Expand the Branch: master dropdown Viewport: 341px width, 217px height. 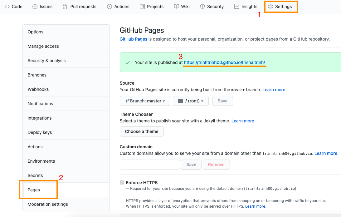pyautogui.click(x=145, y=101)
